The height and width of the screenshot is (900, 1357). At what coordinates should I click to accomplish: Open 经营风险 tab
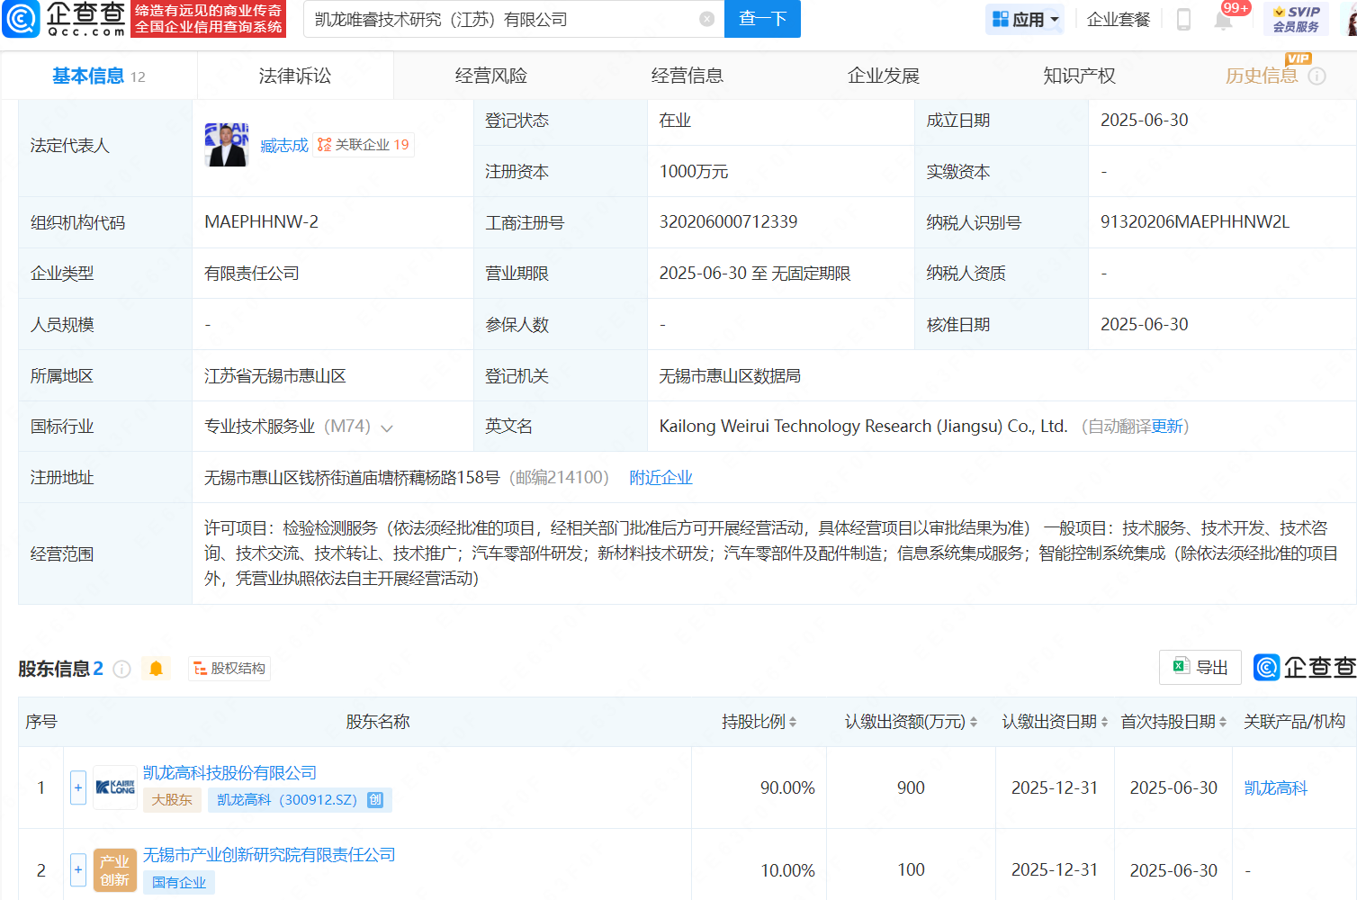click(x=491, y=76)
